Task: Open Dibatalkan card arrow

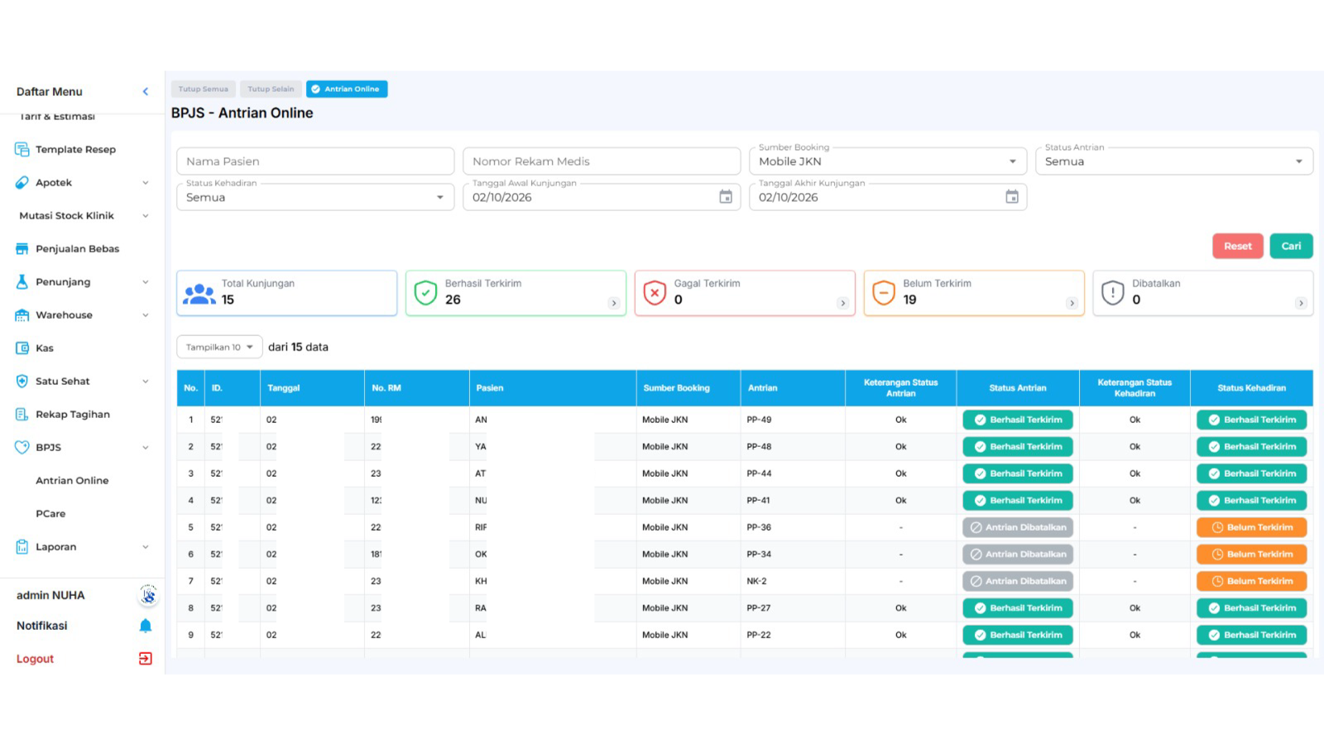Action: pyautogui.click(x=1302, y=303)
